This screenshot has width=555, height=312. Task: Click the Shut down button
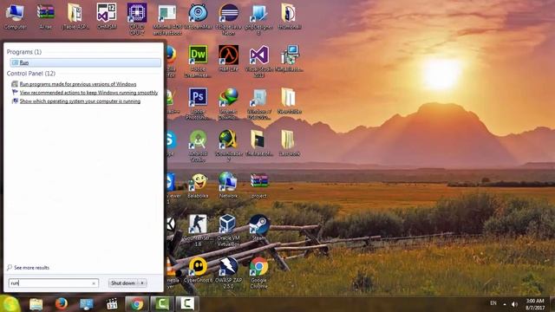(123, 283)
